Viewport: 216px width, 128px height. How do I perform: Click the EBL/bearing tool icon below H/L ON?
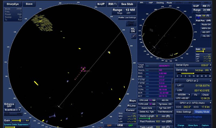click(x=133, y=36)
